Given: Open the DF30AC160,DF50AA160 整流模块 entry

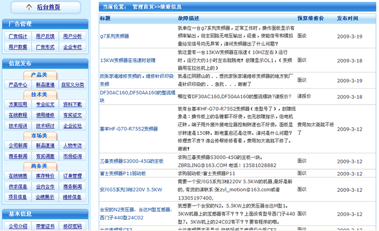Looking at the screenshot, I should tap(138, 96).
